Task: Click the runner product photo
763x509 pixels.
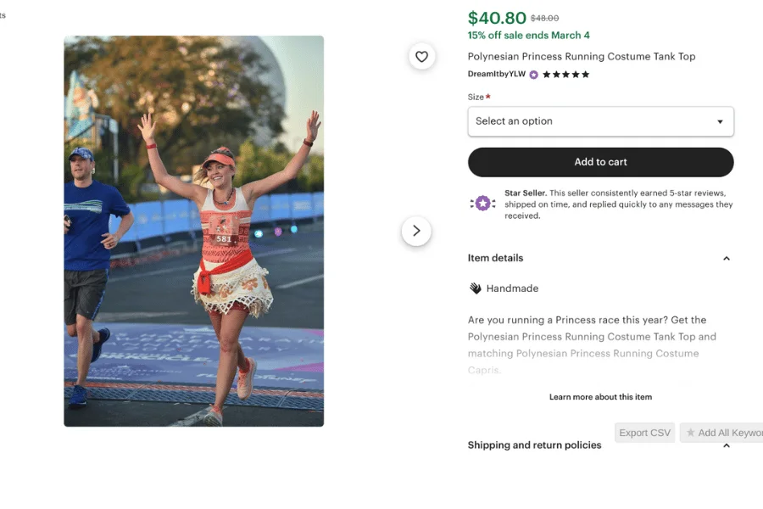Action: click(193, 230)
